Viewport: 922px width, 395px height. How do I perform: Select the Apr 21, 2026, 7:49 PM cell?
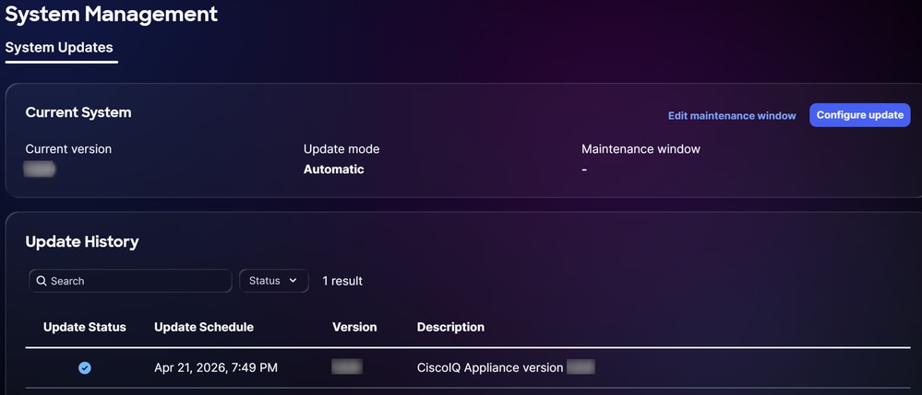click(216, 368)
